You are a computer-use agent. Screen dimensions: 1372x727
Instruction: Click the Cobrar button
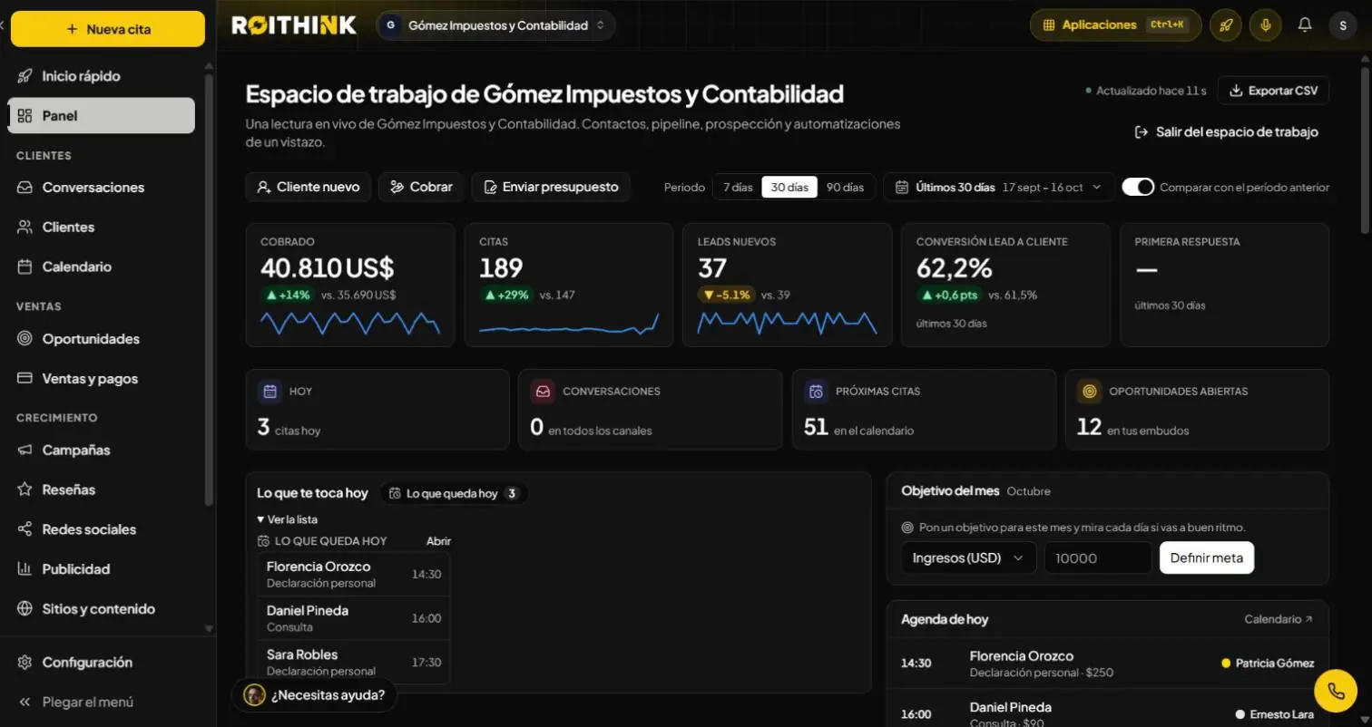[x=421, y=187]
